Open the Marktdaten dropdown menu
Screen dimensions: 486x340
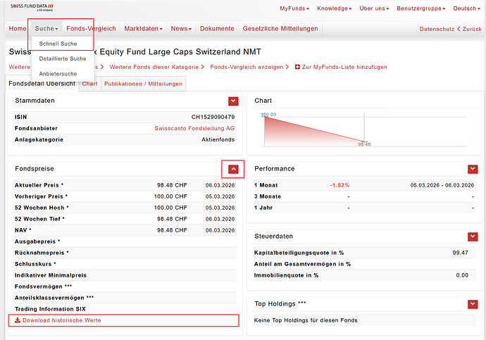(x=143, y=29)
